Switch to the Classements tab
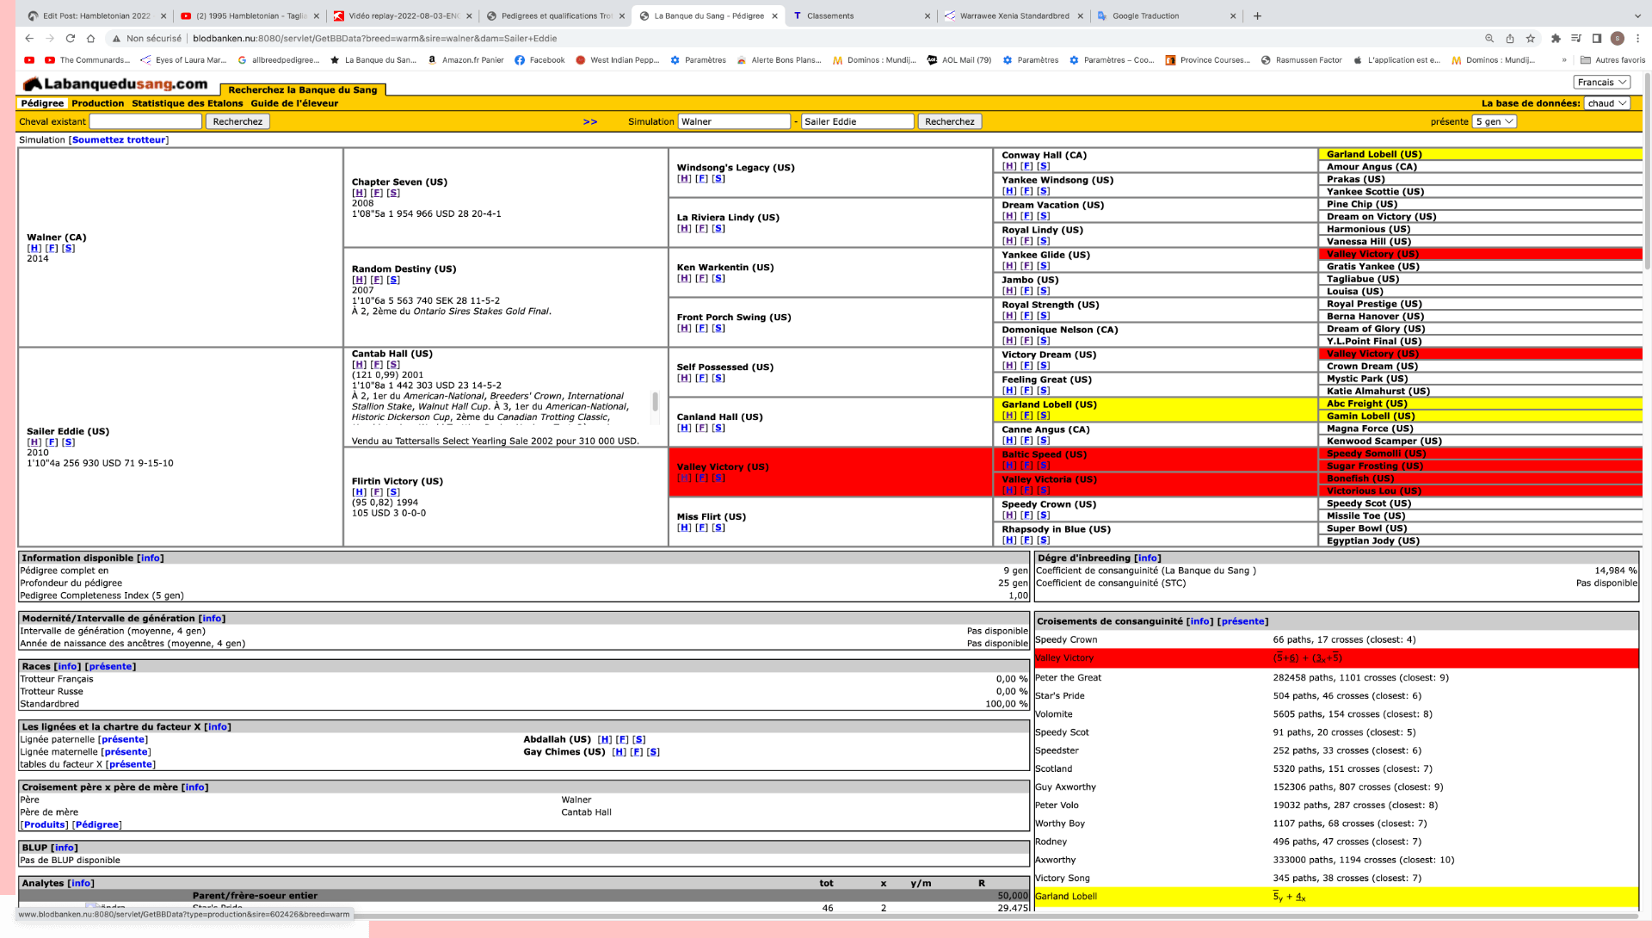1652x938 pixels. pos(862,15)
